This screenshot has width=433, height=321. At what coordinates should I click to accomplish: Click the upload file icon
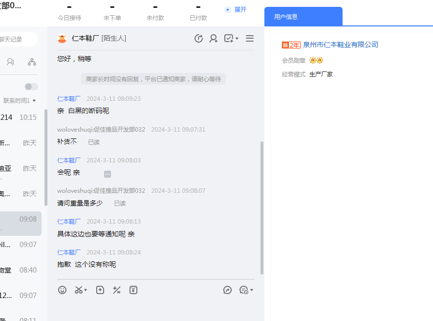pyautogui.click(x=100, y=290)
